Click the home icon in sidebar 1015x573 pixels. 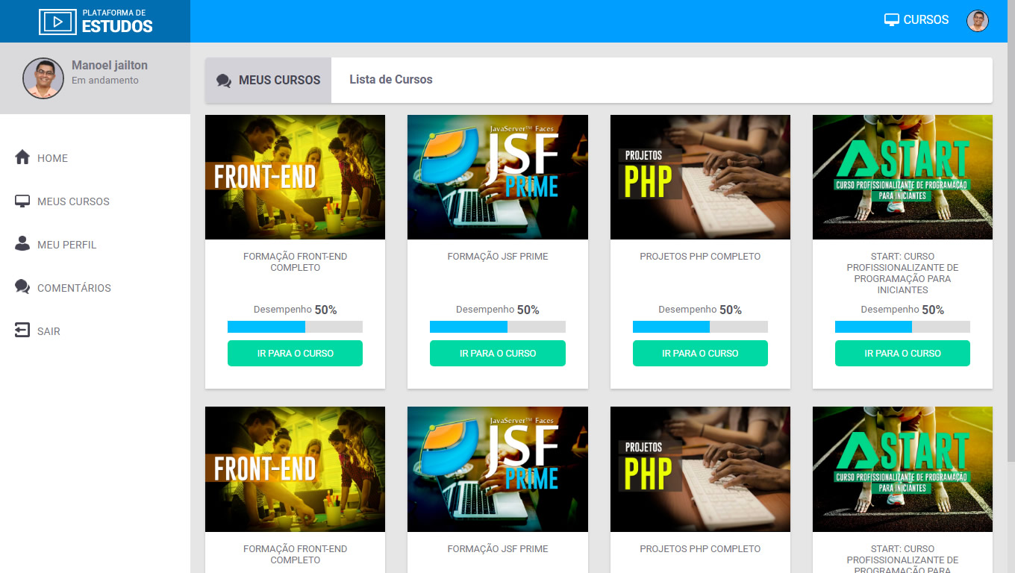22,157
